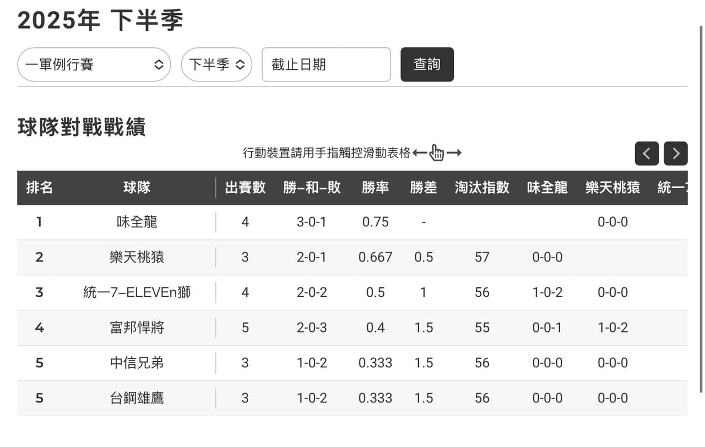Click the 富邦悍將 team name
The height and width of the screenshot is (447, 705).
pyautogui.click(x=137, y=328)
